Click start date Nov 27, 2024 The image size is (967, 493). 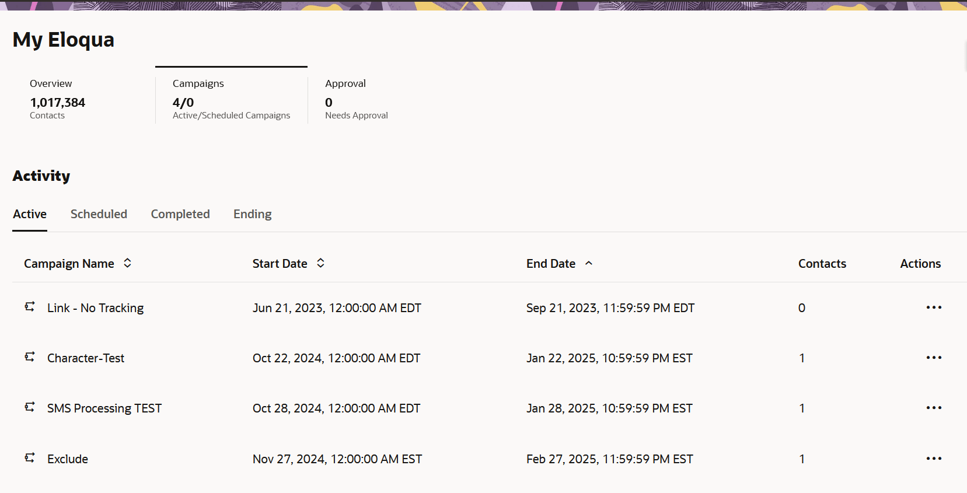(x=337, y=459)
